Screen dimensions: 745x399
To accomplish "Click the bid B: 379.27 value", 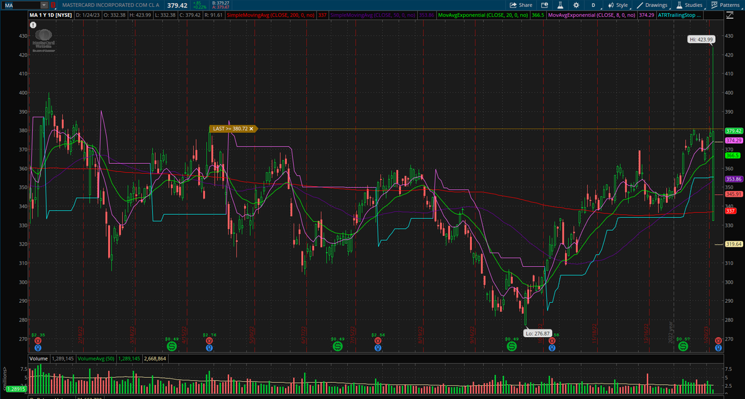I will 221,2.
